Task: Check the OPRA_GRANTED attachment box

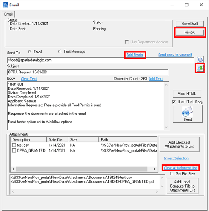Action: click(14, 150)
